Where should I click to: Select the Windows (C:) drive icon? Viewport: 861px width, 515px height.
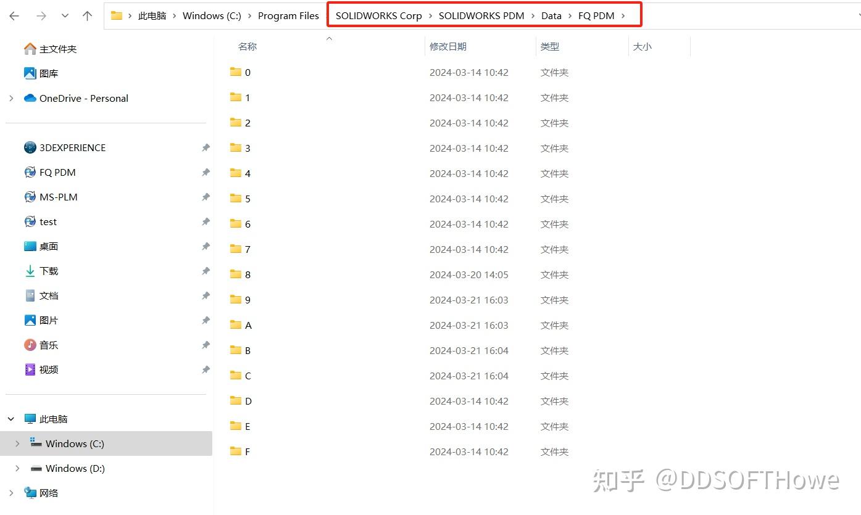pos(36,443)
